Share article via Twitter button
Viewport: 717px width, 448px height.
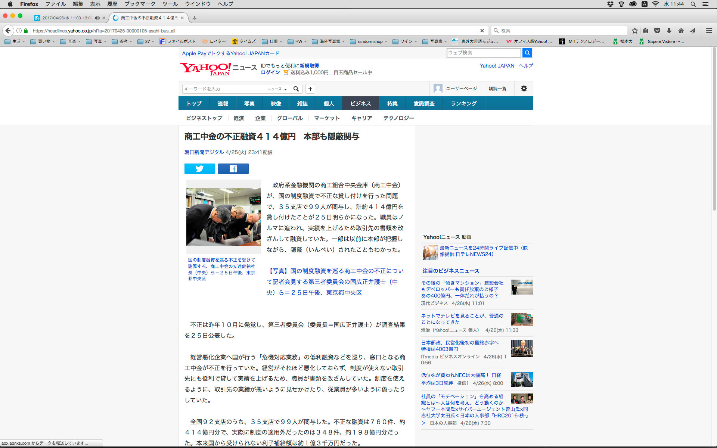199,169
